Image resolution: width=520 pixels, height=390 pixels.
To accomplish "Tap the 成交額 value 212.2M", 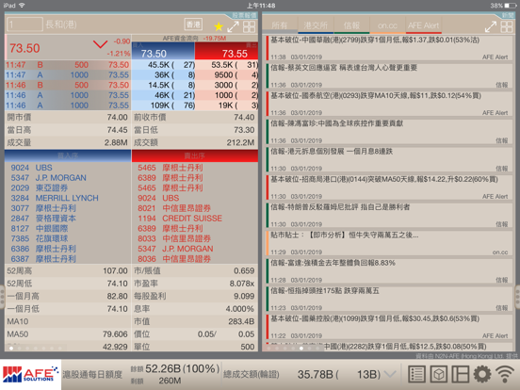I will click(240, 142).
